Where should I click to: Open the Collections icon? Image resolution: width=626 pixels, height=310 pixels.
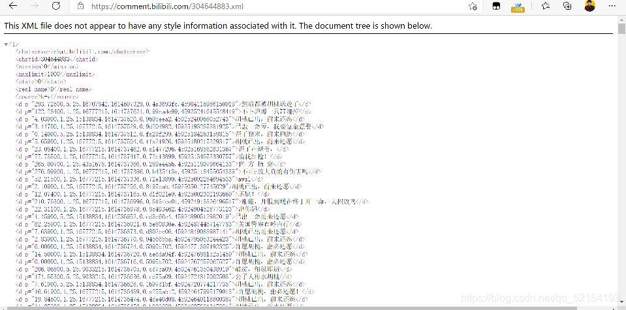point(567,6)
